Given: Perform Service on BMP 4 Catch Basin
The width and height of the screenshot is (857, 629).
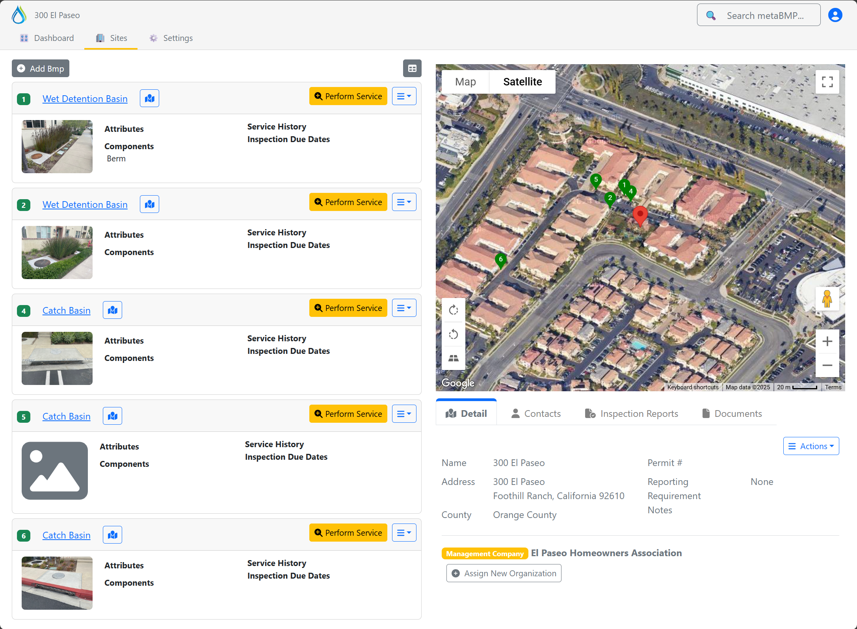Looking at the screenshot, I should point(348,308).
